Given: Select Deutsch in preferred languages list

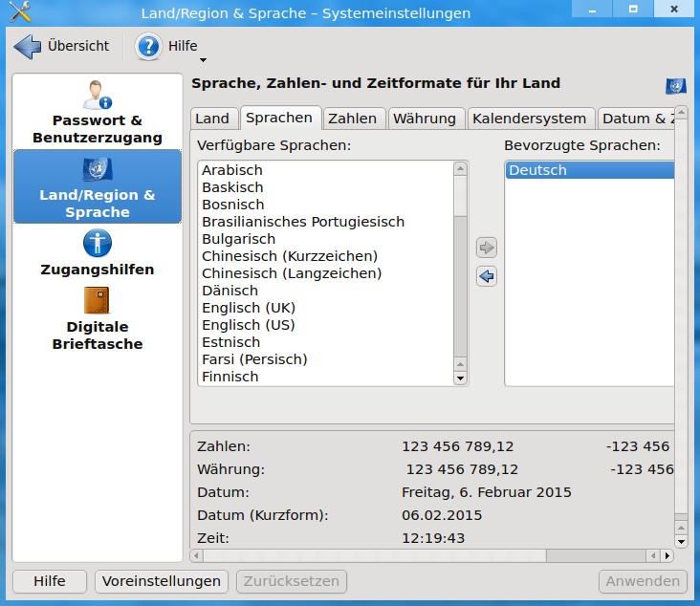Looking at the screenshot, I should [589, 170].
